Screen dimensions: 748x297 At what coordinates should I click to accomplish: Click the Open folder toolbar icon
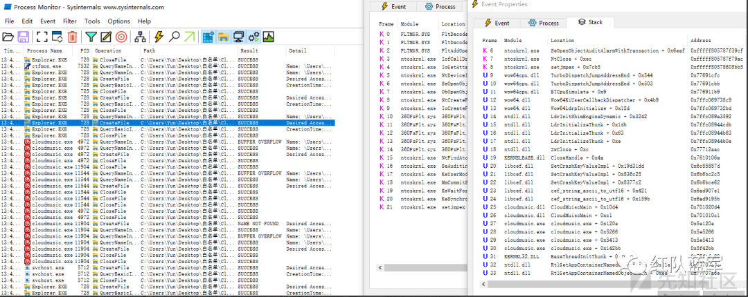pos(8,36)
